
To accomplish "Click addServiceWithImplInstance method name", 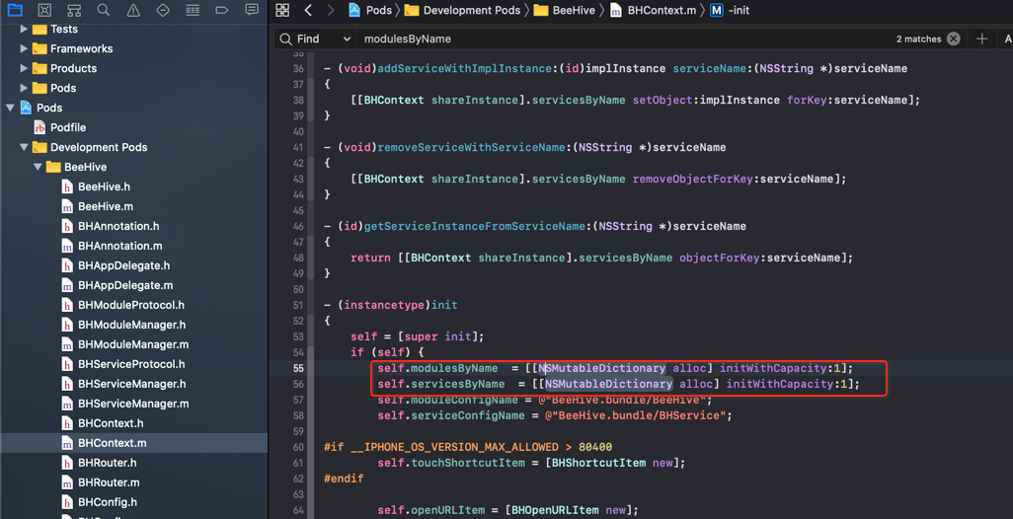I will pyautogui.click(x=464, y=68).
